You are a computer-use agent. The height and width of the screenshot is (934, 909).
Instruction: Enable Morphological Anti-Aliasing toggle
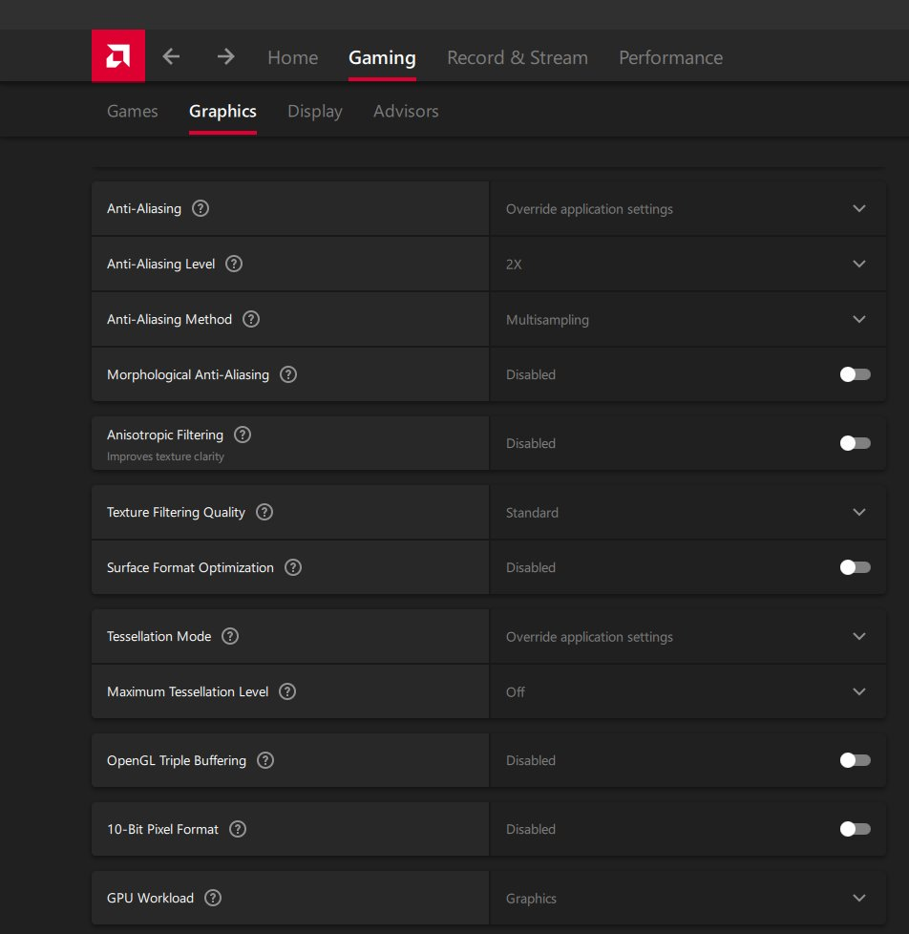click(x=855, y=374)
